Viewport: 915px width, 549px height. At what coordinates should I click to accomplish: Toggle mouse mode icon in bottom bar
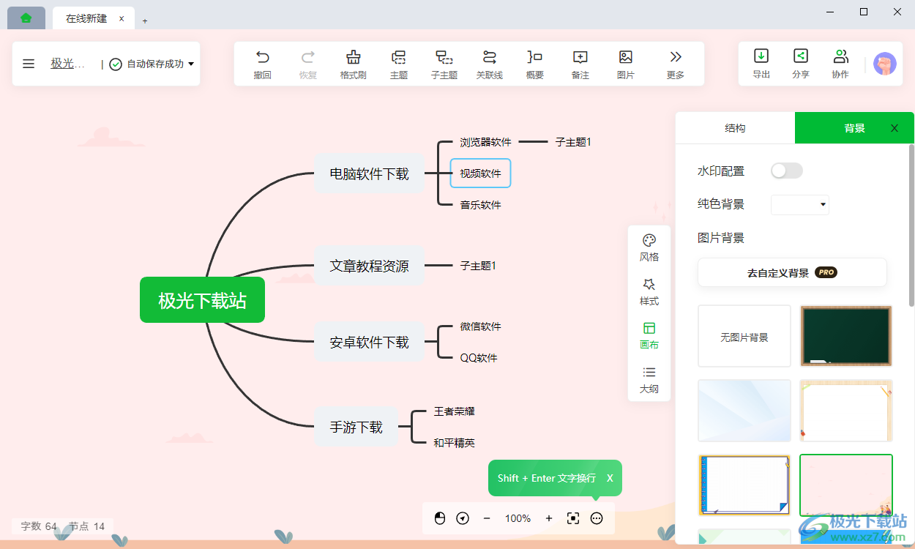click(440, 518)
